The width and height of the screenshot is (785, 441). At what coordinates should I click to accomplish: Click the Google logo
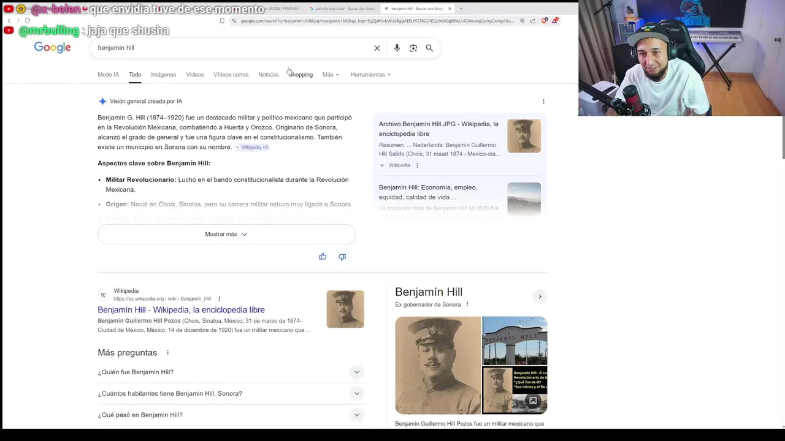click(52, 48)
